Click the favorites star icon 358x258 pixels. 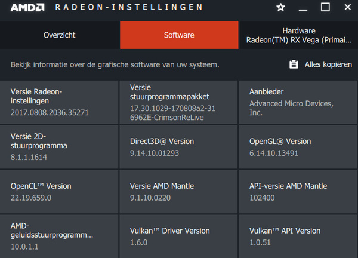coord(280,7)
